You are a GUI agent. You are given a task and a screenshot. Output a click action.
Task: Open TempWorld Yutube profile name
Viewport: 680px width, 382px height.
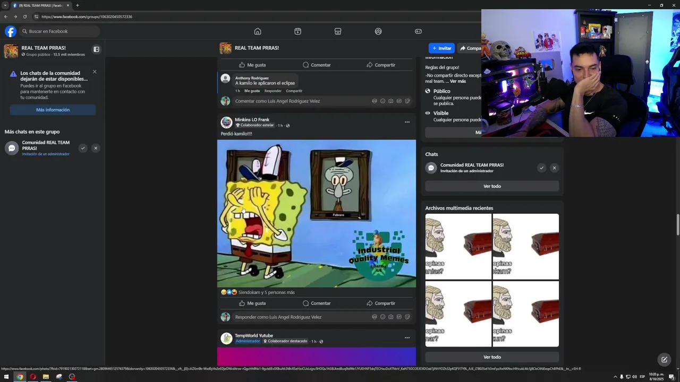(254, 335)
